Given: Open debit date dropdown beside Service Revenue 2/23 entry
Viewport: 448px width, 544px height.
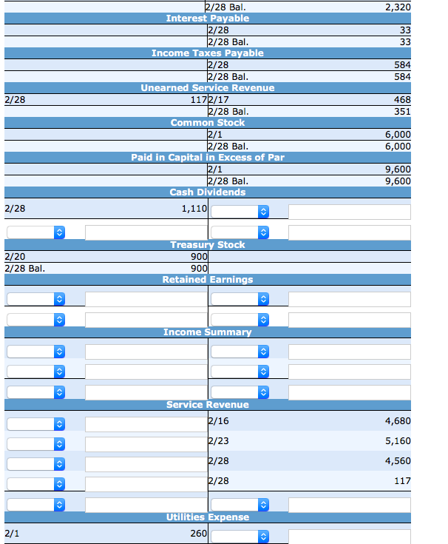Looking at the screenshot, I should point(35,444).
